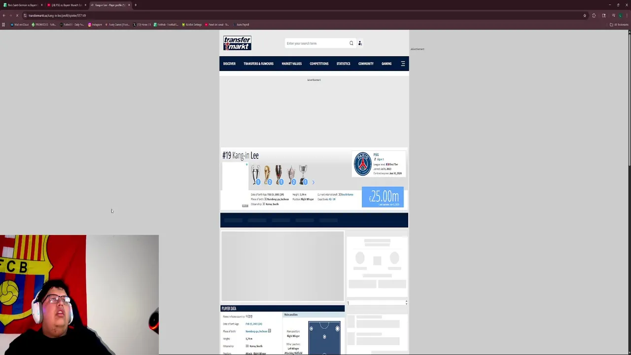631x355 pixels.
Task: Click the €25.00m market value box
Action: [x=383, y=197]
